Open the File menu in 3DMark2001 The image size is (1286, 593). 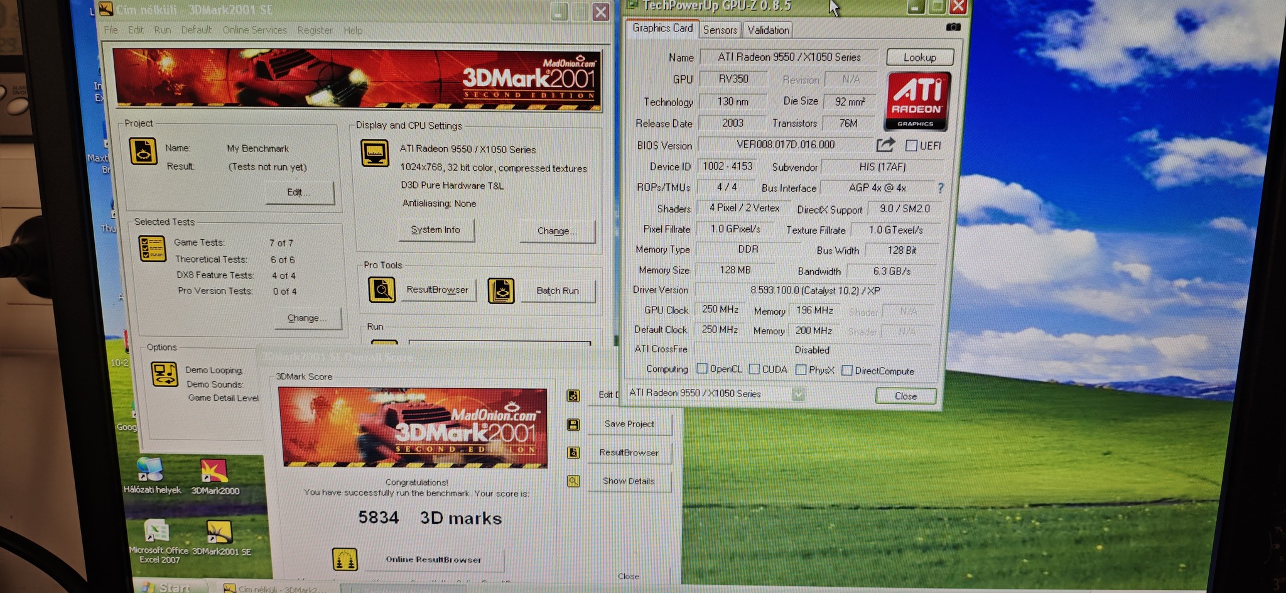(111, 30)
